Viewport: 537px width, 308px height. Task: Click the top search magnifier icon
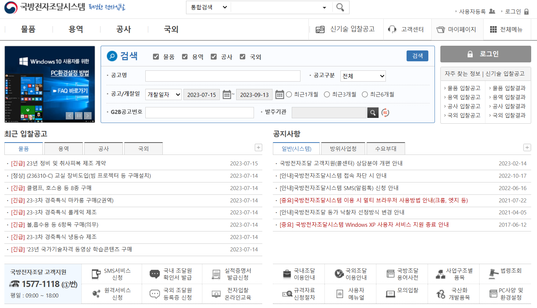(340, 7)
